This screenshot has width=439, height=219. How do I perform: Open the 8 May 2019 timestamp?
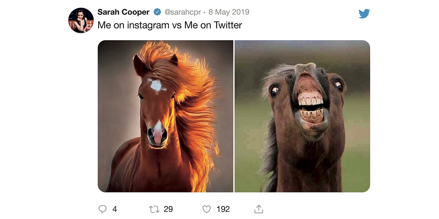point(229,12)
